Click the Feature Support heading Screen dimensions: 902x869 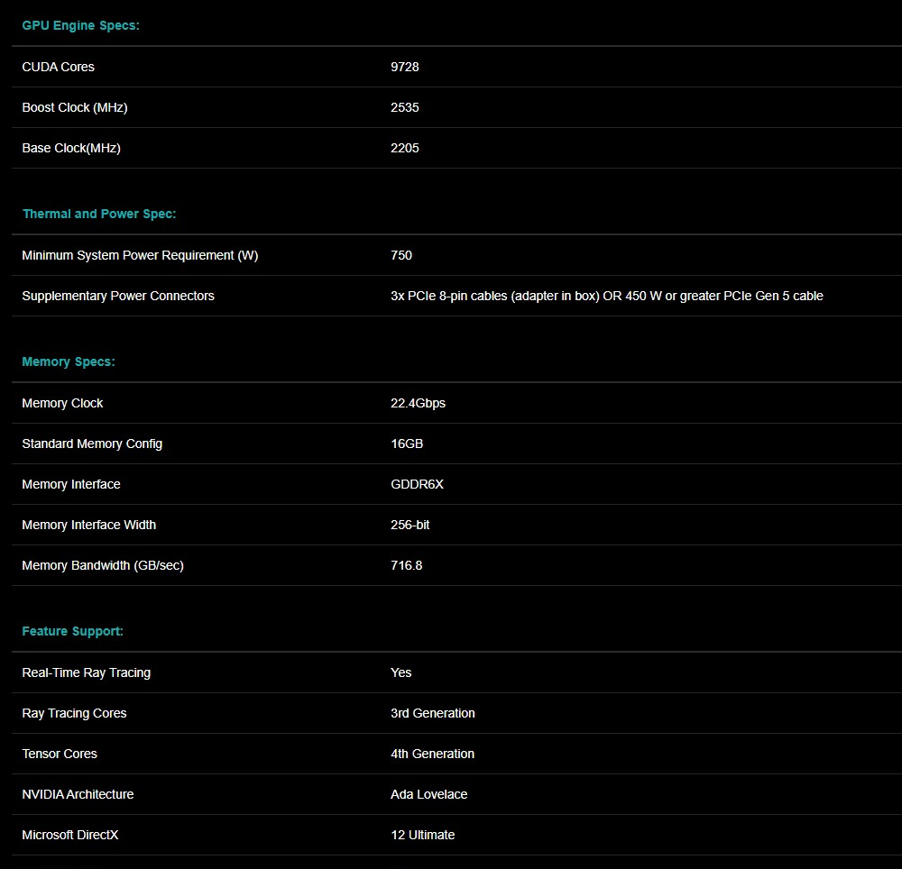point(72,631)
